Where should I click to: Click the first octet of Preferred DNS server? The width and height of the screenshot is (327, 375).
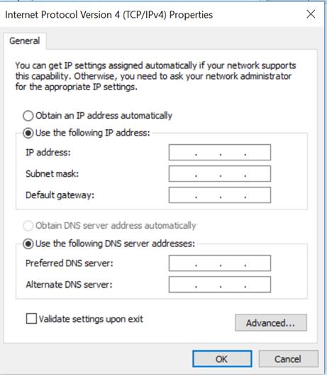pyautogui.click(x=182, y=263)
